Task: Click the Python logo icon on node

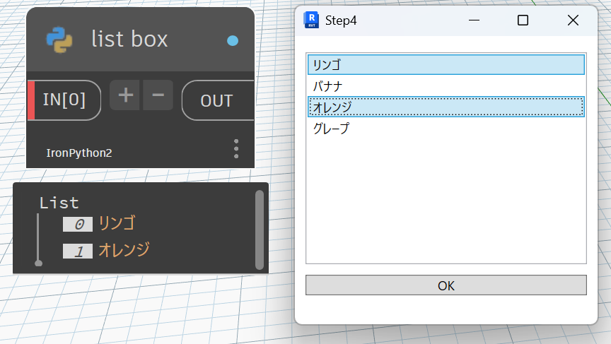Action: (x=59, y=40)
